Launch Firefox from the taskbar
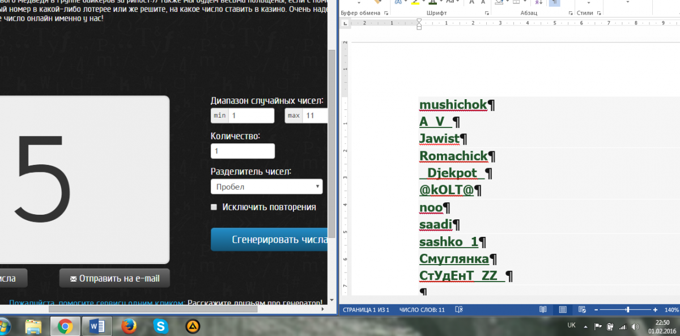 click(x=129, y=326)
